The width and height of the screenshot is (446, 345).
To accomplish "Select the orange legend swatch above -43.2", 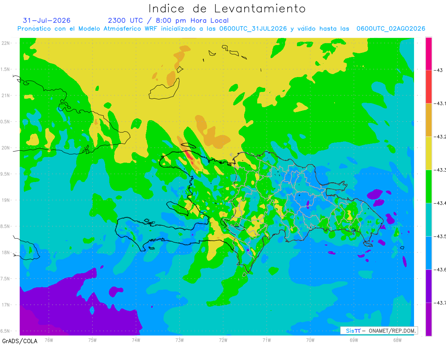I will tap(429, 120).
